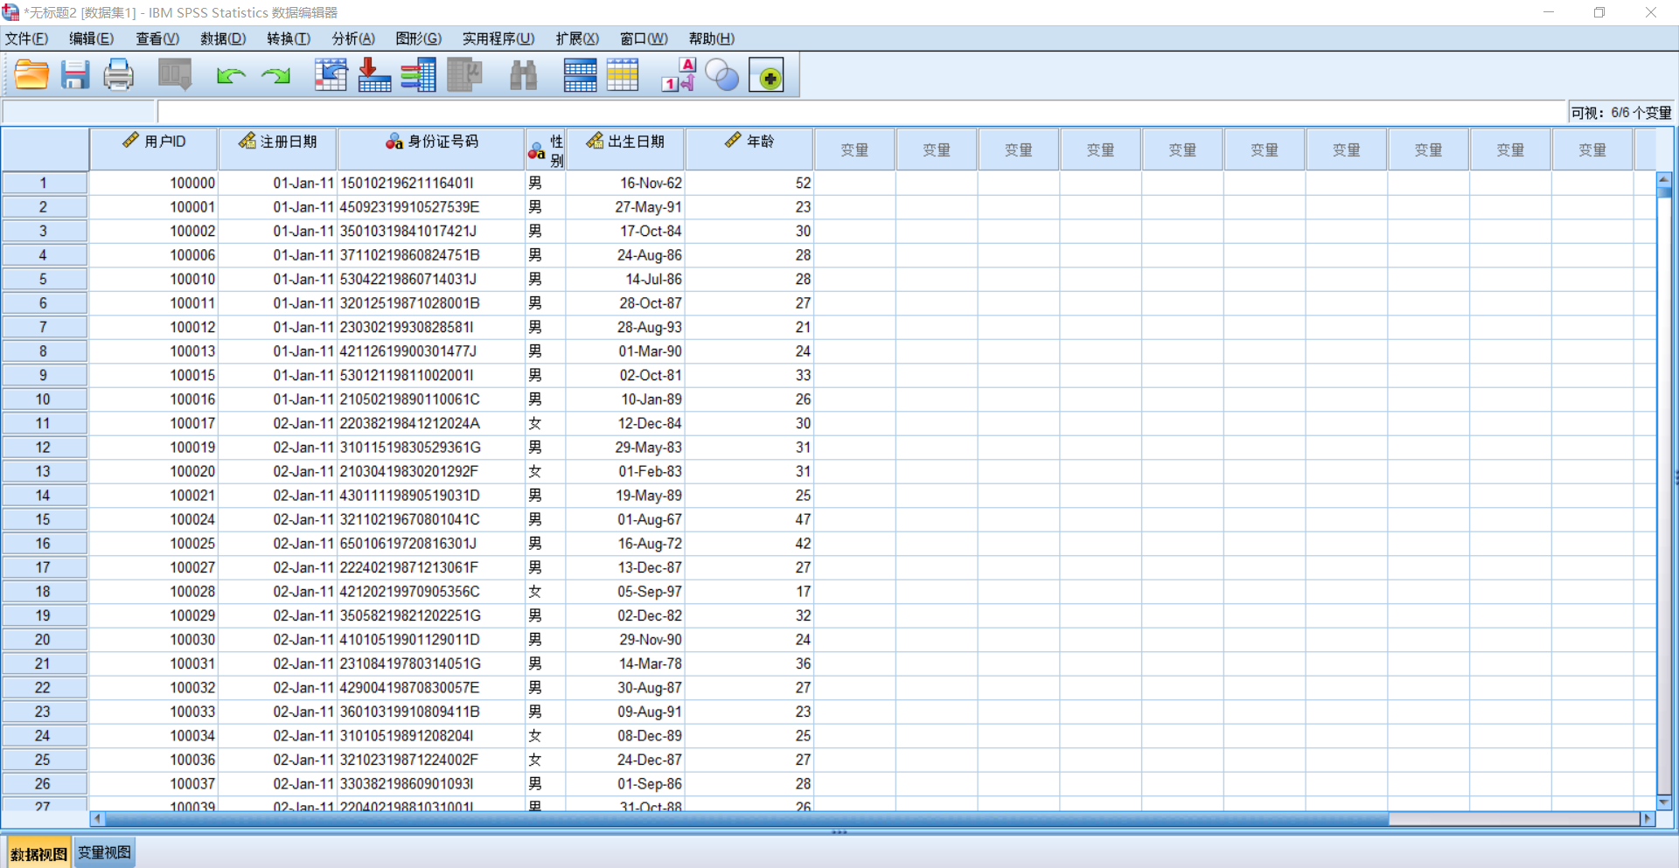Image resolution: width=1679 pixels, height=868 pixels.
Task: Open a data file with the folder icon
Action: coord(31,75)
